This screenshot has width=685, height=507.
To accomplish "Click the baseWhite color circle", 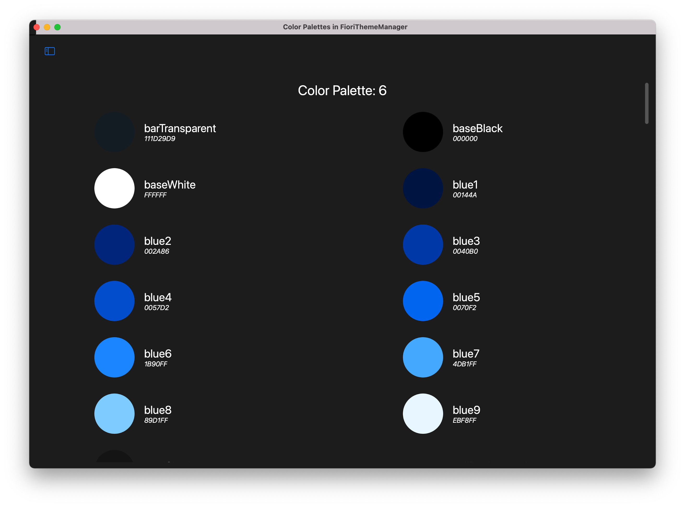I will (x=114, y=188).
